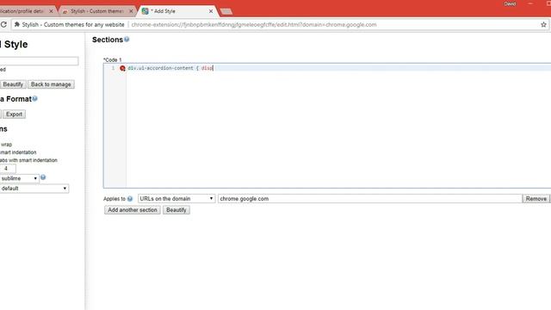
Task: Remove the chrome.google.com applies-to rule
Action: [x=536, y=199]
